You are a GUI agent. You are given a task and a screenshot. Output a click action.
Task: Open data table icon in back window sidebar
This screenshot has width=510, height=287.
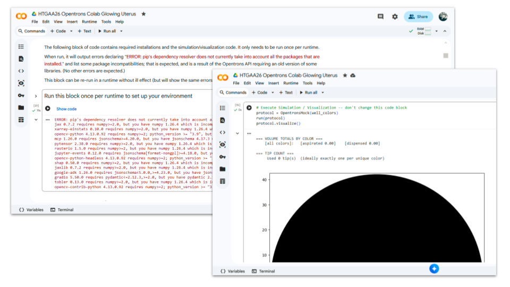tap(21, 120)
